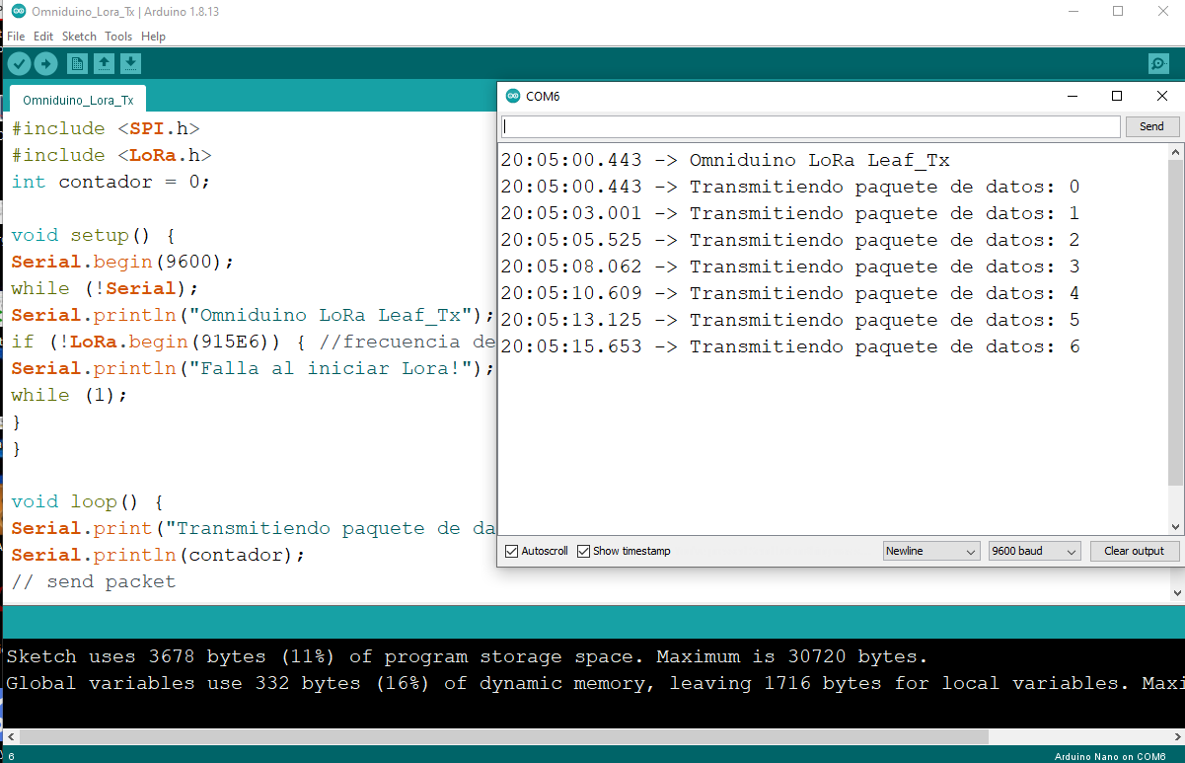This screenshot has height=763, width=1185.
Task: Click the Arduino logo in main title bar
Action: (x=19, y=11)
